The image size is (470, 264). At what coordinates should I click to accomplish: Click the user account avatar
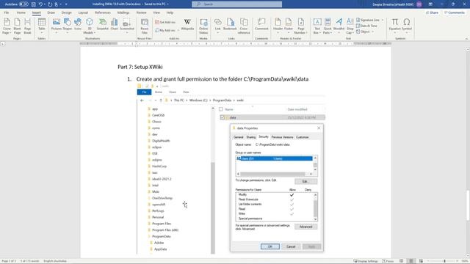419,4
